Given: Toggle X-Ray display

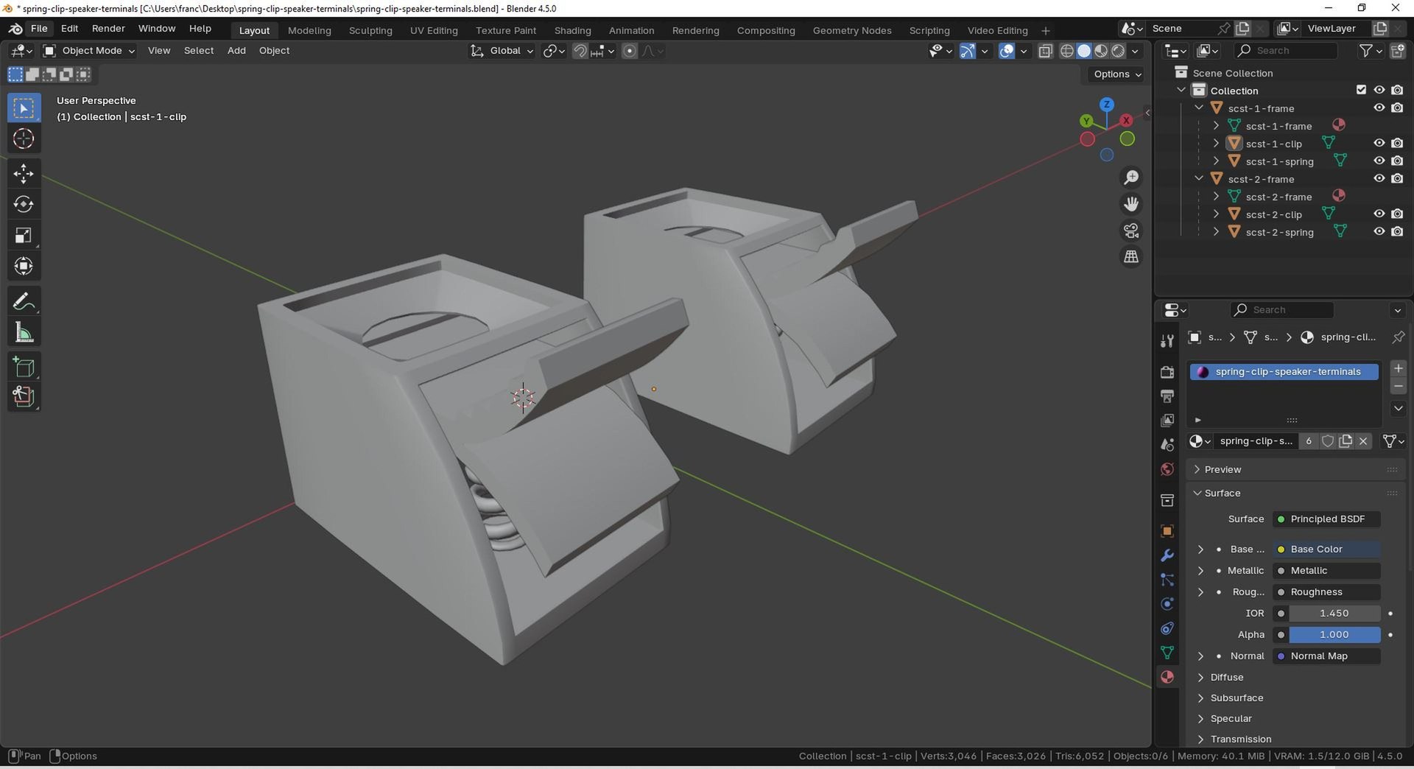Looking at the screenshot, I should coord(1045,51).
